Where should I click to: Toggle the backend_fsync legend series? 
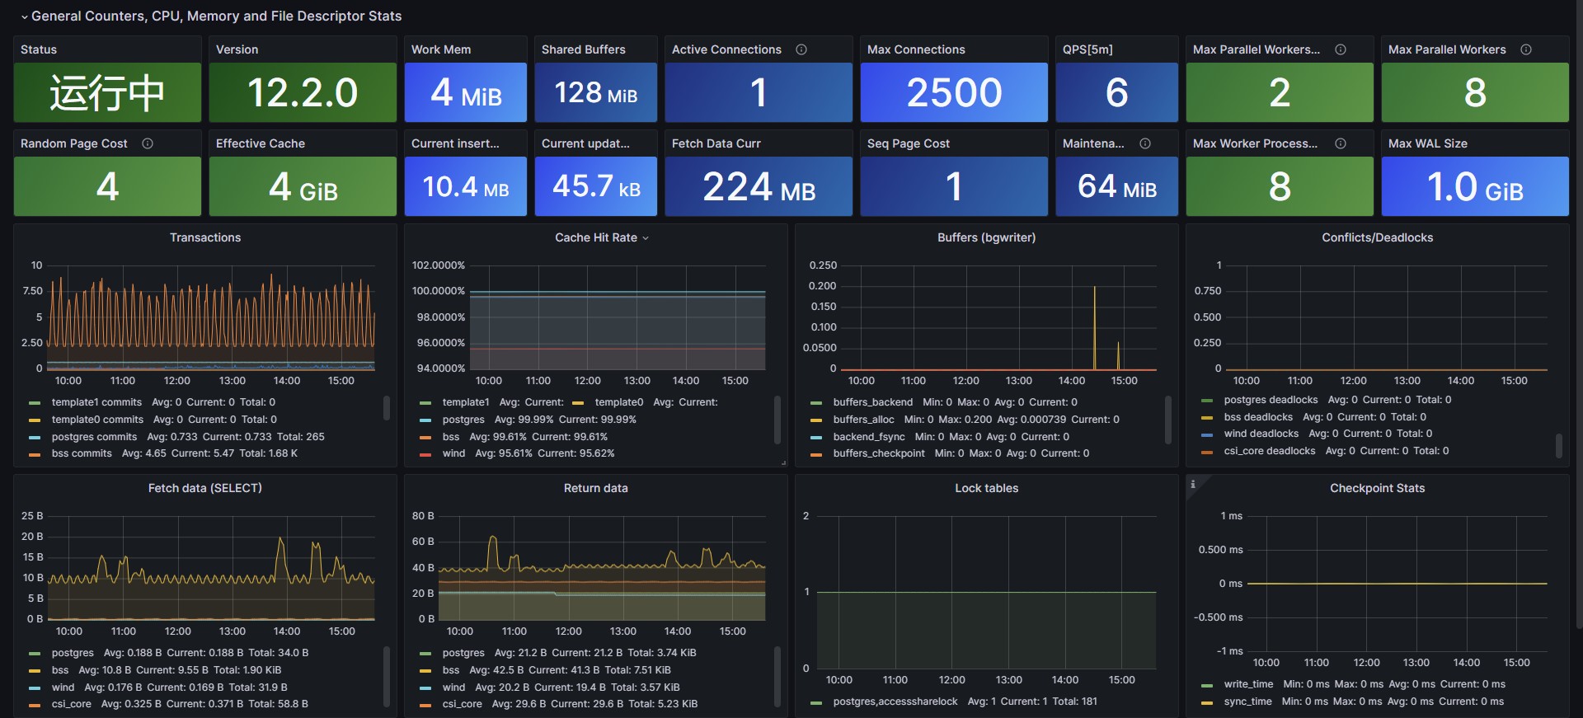pos(869,437)
